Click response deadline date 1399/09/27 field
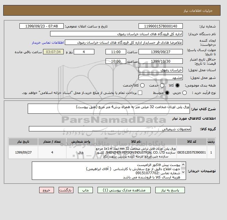 click(x=161, y=52)
